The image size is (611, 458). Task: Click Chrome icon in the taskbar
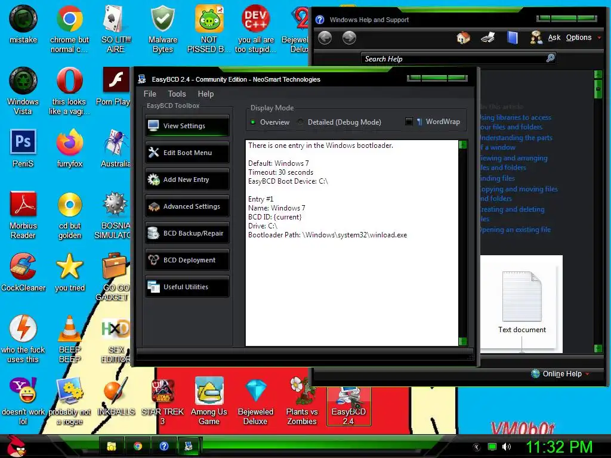(138, 446)
